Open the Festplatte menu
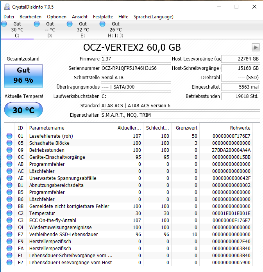Viewport: 263px width, 272px height. [x=103, y=17]
